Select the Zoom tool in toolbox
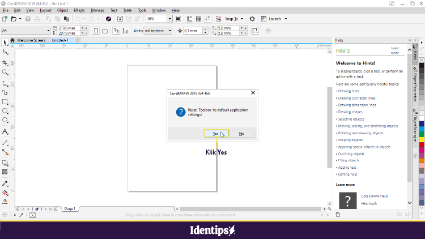This screenshot has width=425, height=239. pos(5,72)
